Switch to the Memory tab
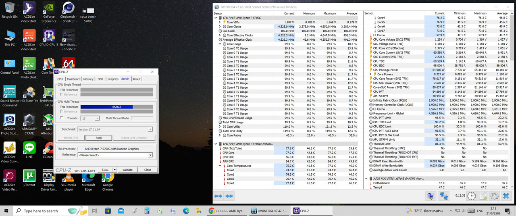 point(88,79)
